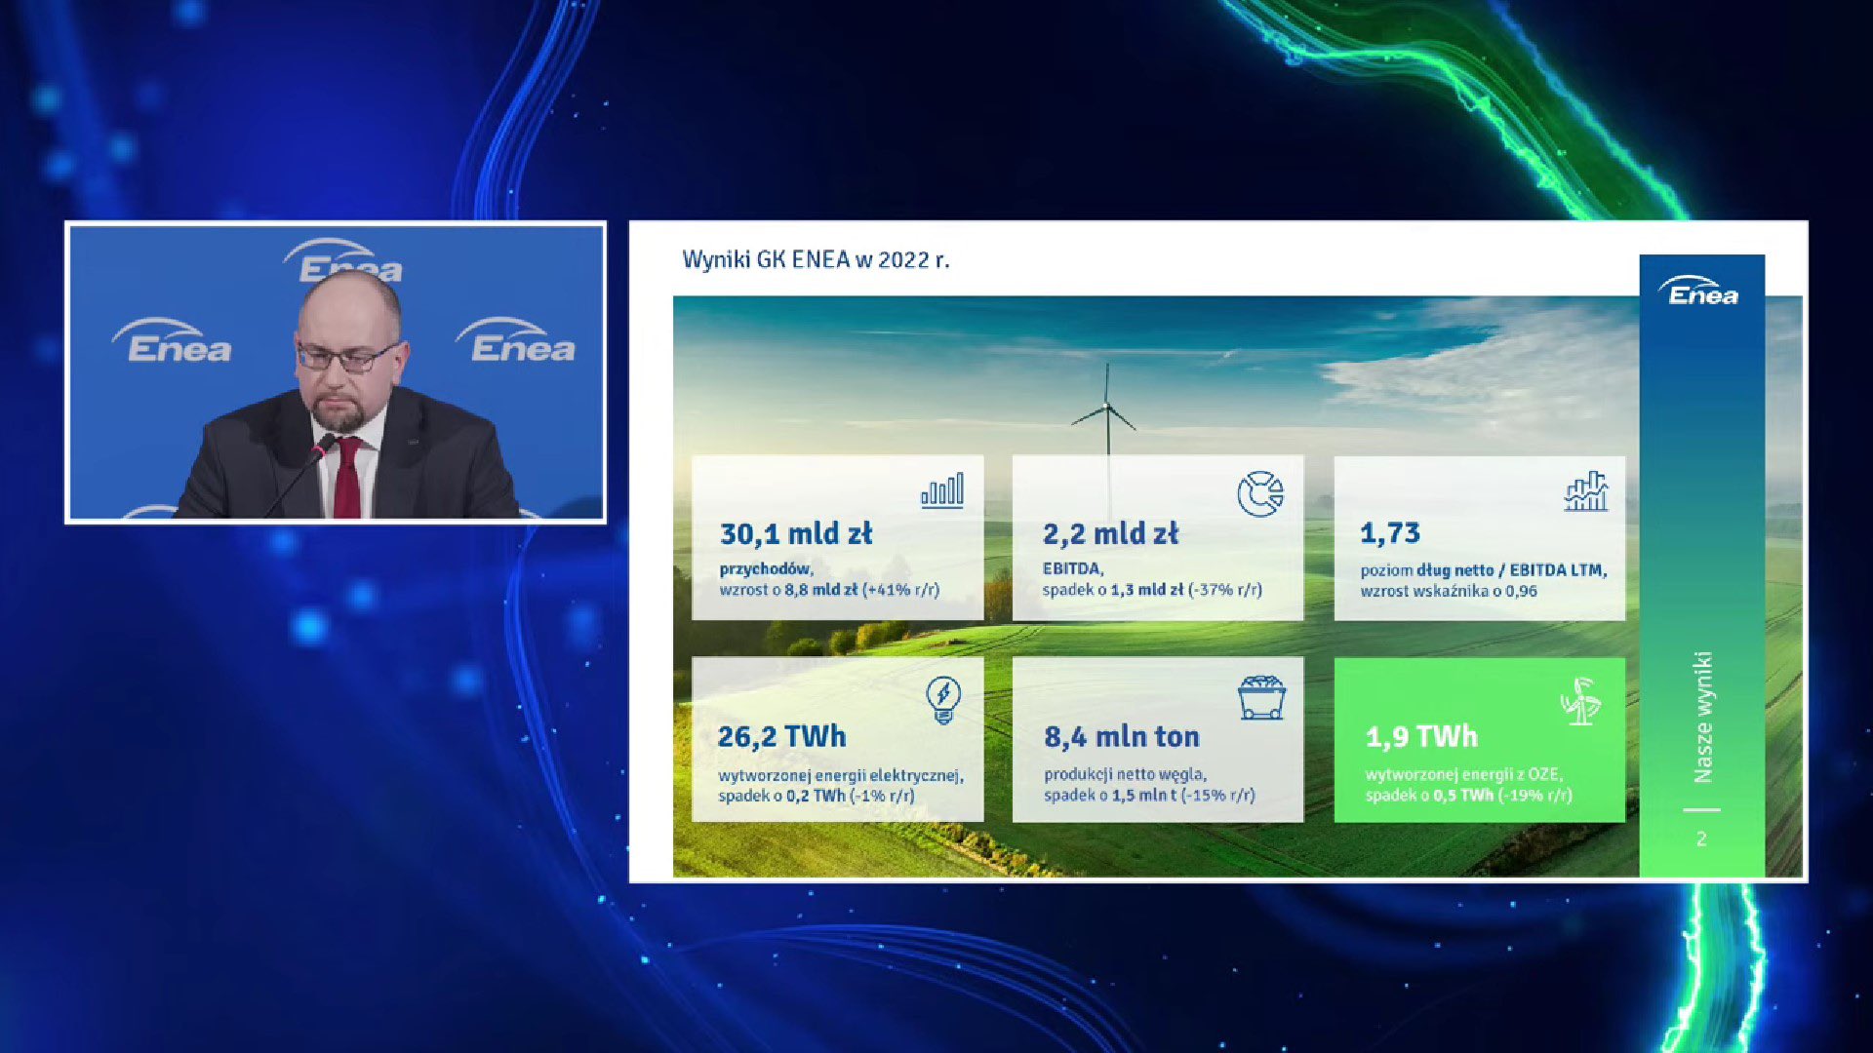Viewport: 1873px width, 1053px height.
Task: Click the chart icon in net debt card
Action: [1585, 491]
